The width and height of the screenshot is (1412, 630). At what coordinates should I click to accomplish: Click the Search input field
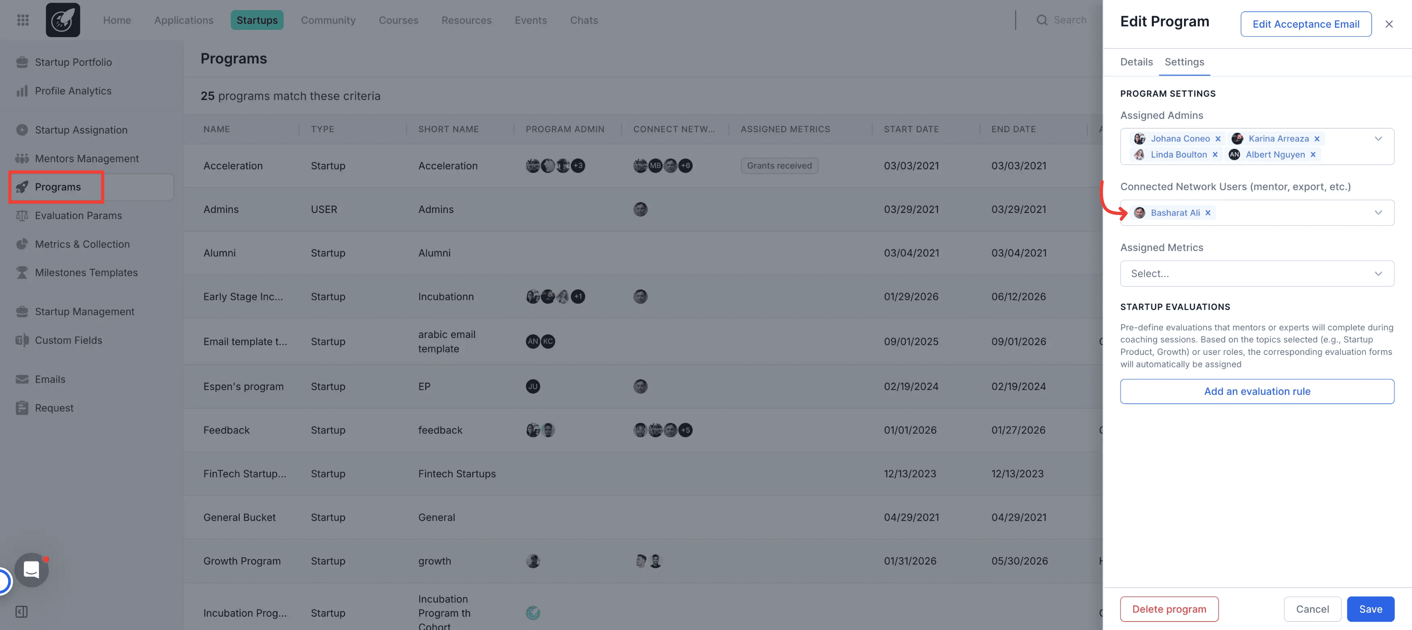tap(1069, 20)
